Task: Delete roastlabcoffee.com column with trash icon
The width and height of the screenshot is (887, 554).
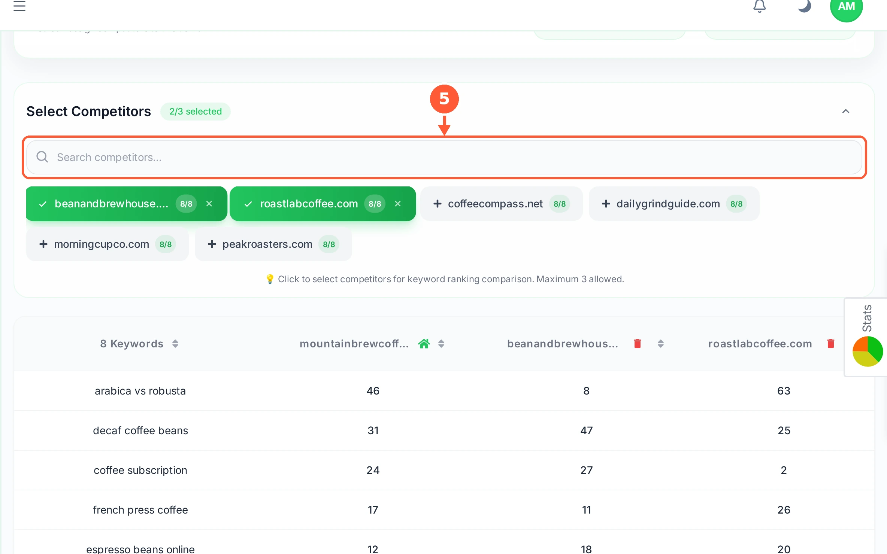Action: point(831,344)
